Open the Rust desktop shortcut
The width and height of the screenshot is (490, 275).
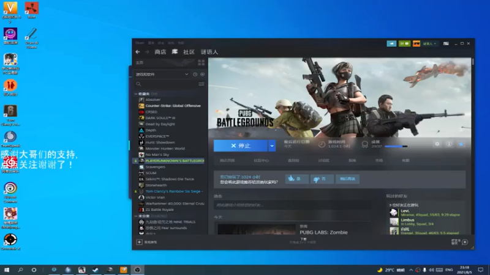pyautogui.click(x=32, y=10)
